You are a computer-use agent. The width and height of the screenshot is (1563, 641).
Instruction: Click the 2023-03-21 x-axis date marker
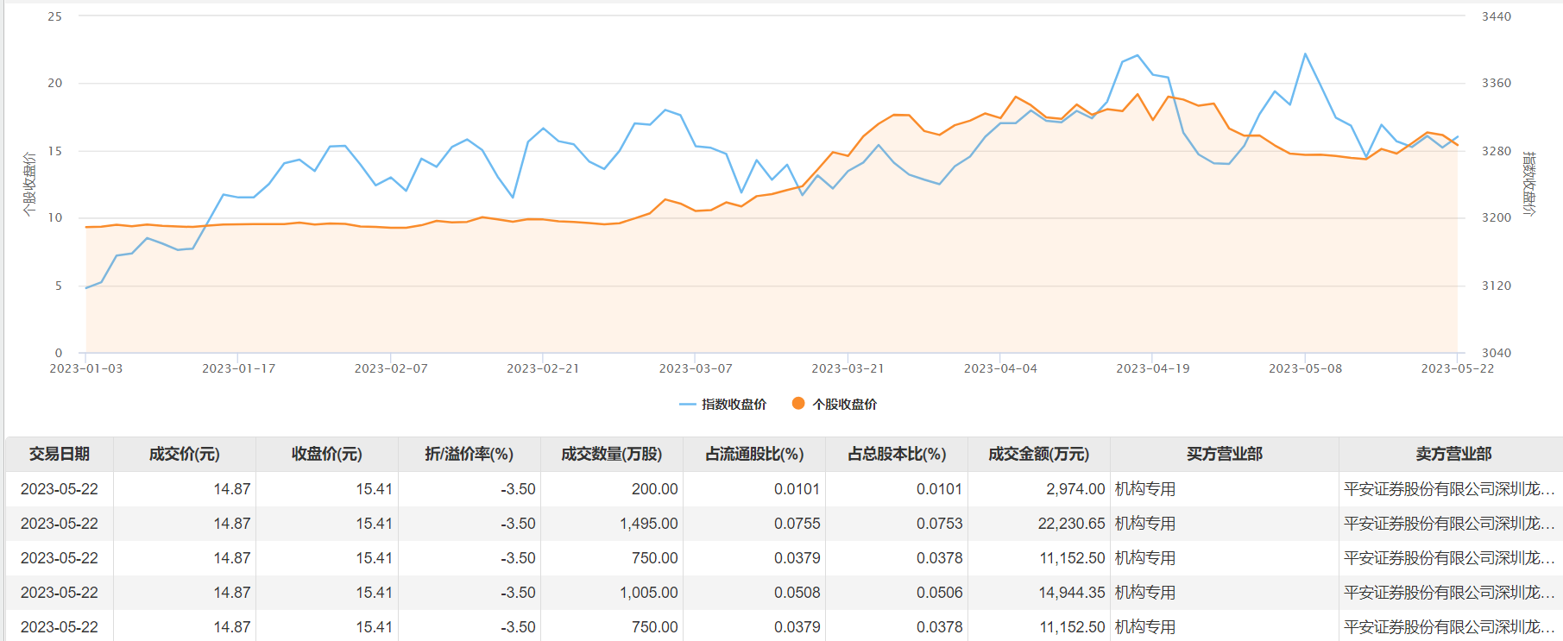point(848,368)
